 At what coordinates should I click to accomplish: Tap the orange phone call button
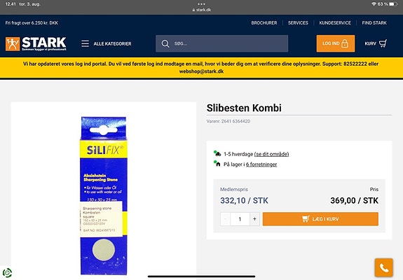(x=383, y=267)
